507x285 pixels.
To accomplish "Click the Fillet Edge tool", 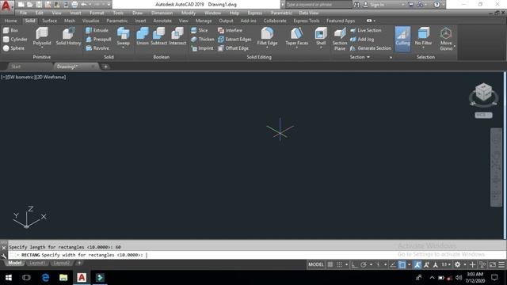I will [x=267, y=36].
